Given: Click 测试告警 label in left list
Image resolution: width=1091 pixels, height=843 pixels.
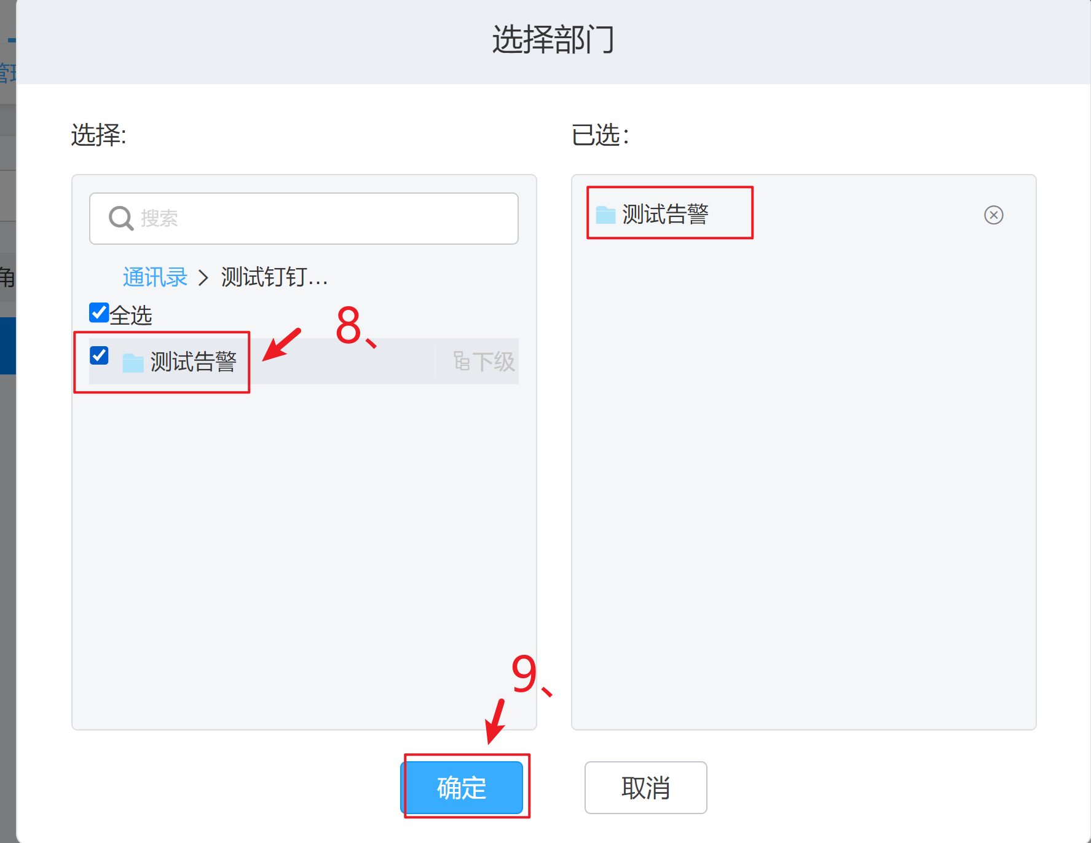Looking at the screenshot, I should point(194,362).
